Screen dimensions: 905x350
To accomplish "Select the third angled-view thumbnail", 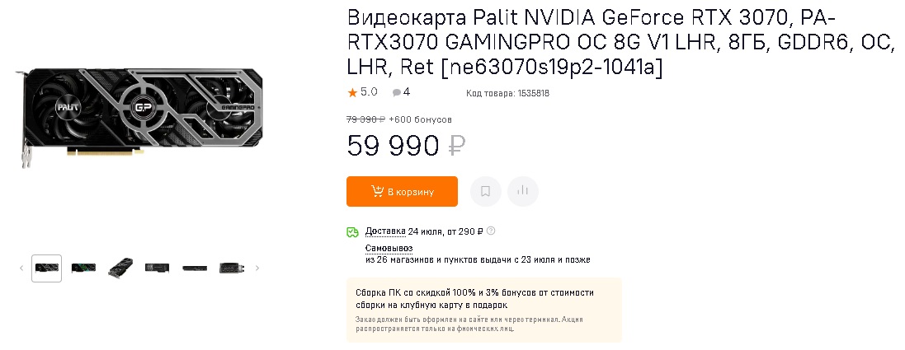I will coord(120,268).
